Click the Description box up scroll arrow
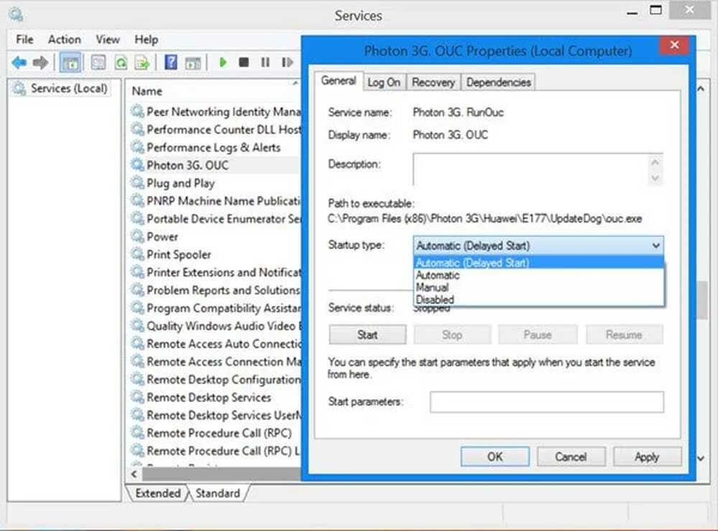Viewport: 718px width, 531px height. [x=656, y=161]
